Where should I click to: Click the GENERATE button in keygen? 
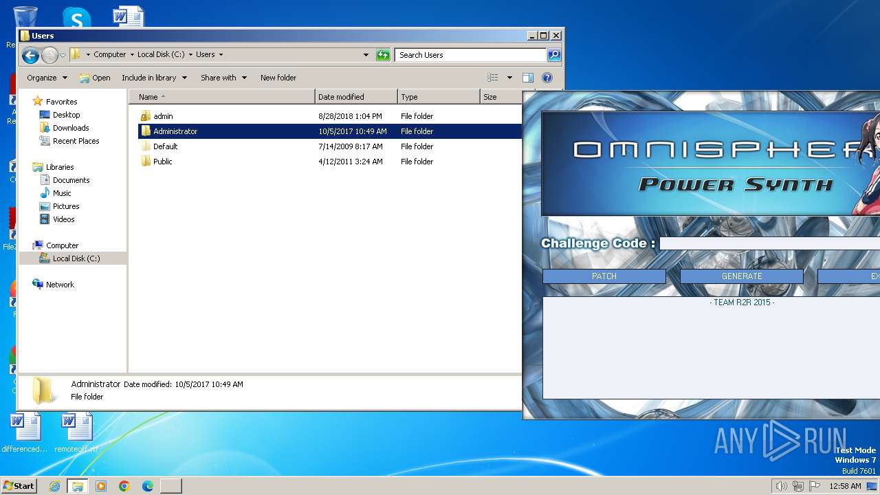tap(742, 276)
